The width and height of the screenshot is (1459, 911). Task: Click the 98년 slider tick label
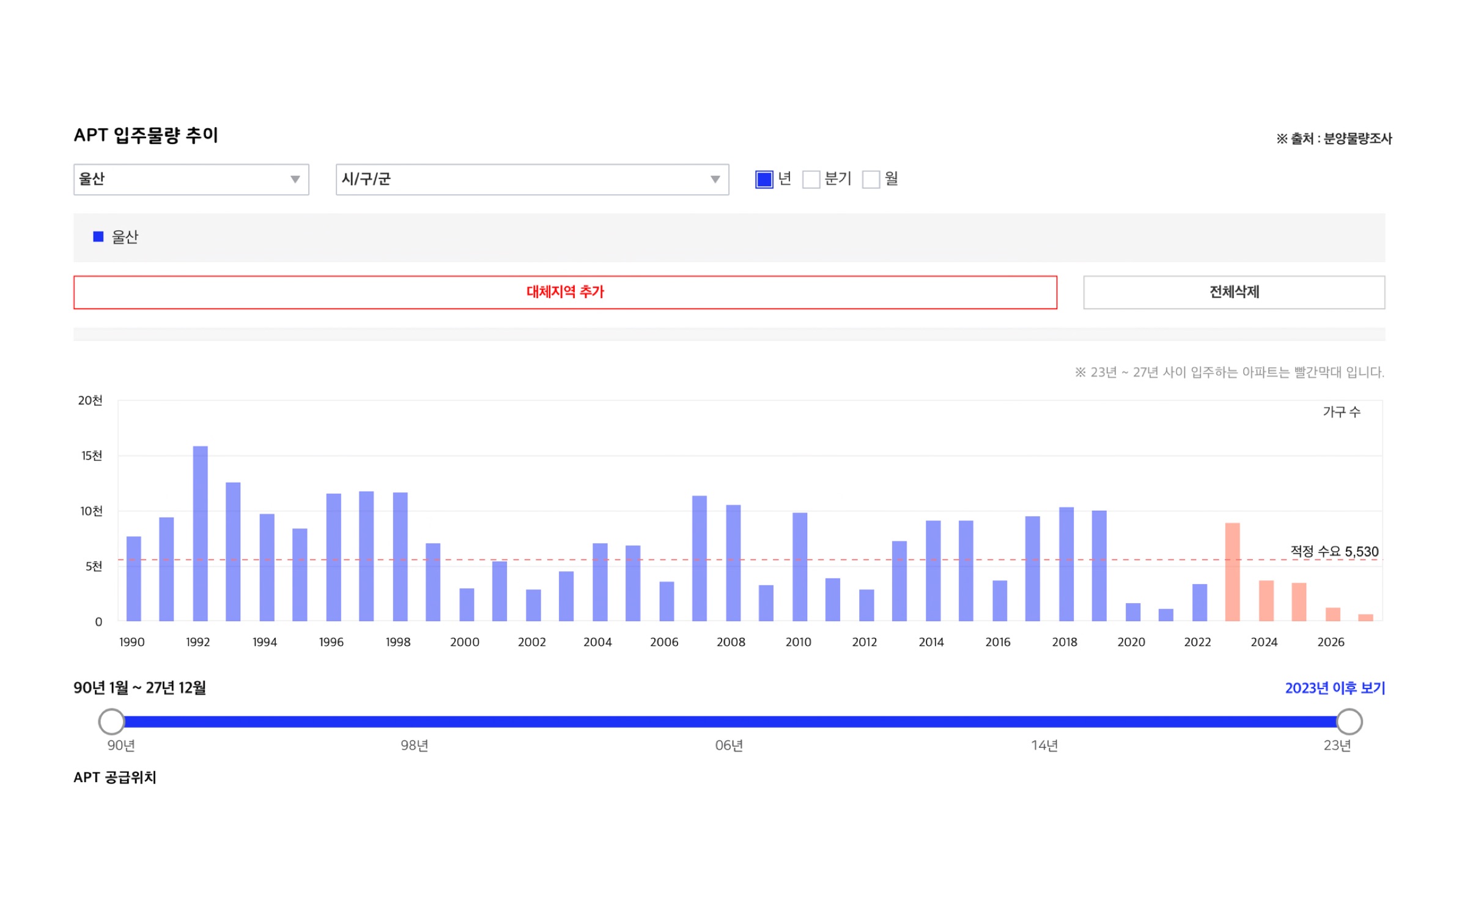[x=414, y=745]
